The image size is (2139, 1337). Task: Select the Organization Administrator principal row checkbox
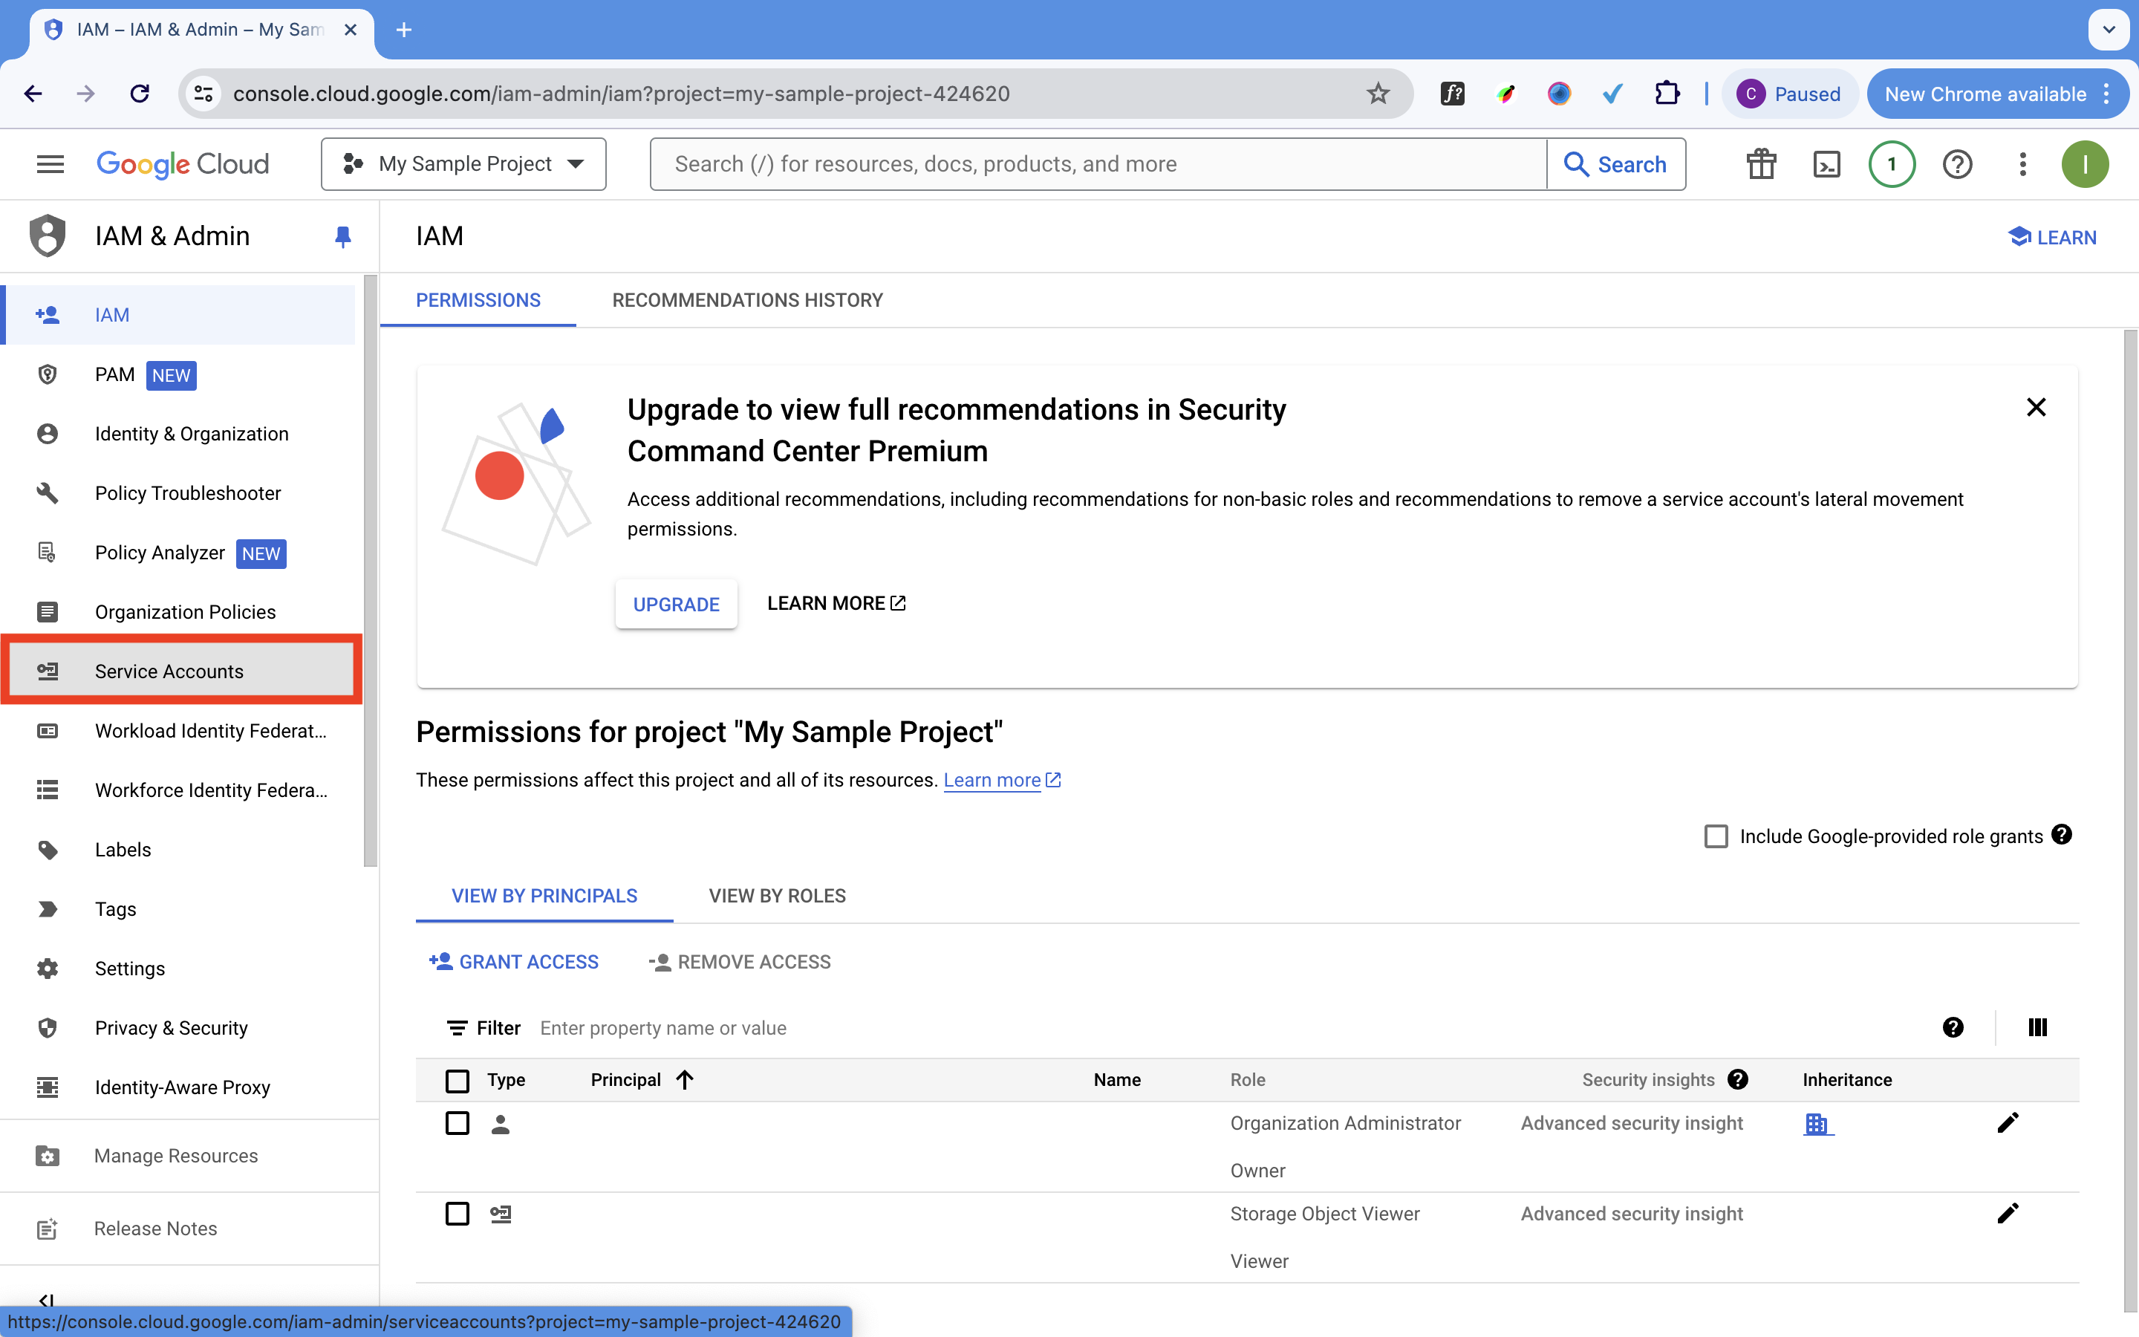tap(457, 1123)
